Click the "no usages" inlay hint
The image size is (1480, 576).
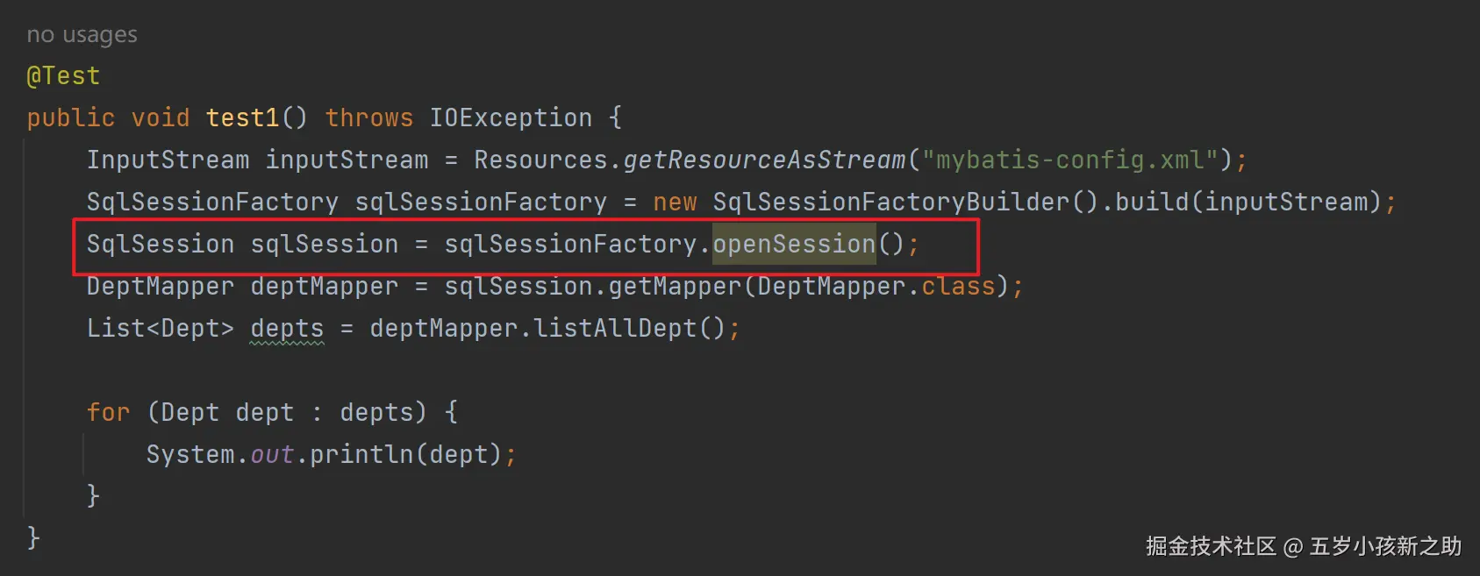pyautogui.click(x=82, y=34)
